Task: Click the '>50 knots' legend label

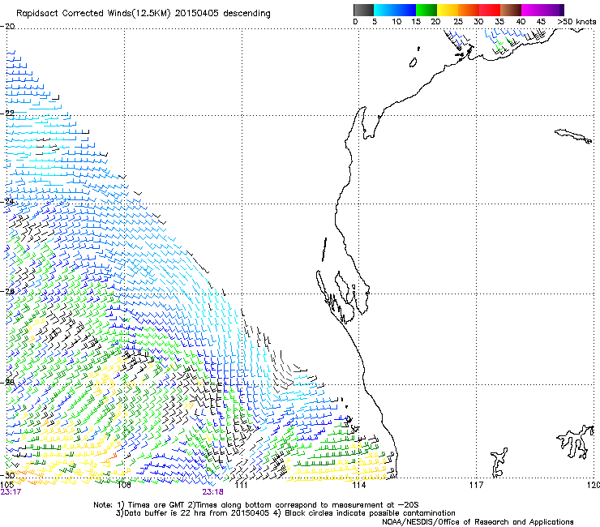Action: pyautogui.click(x=576, y=22)
